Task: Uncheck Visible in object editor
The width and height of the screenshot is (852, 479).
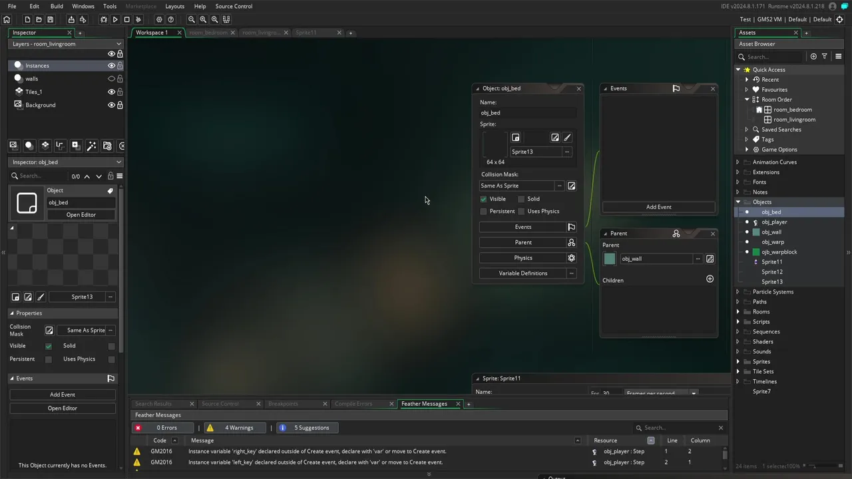Action: pyautogui.click(x=483, y=199)
